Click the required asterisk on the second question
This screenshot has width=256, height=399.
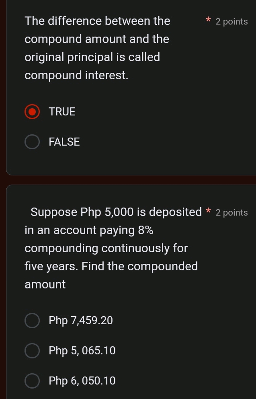208,211
